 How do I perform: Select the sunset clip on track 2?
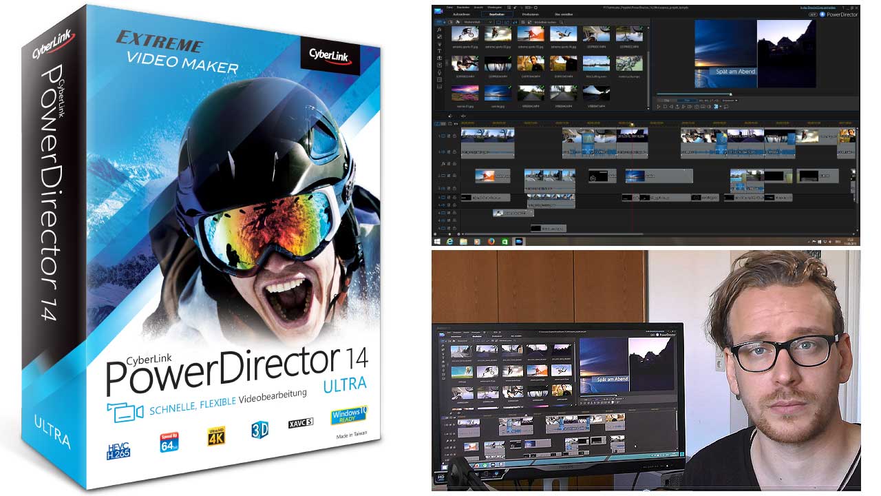point(658,176)
